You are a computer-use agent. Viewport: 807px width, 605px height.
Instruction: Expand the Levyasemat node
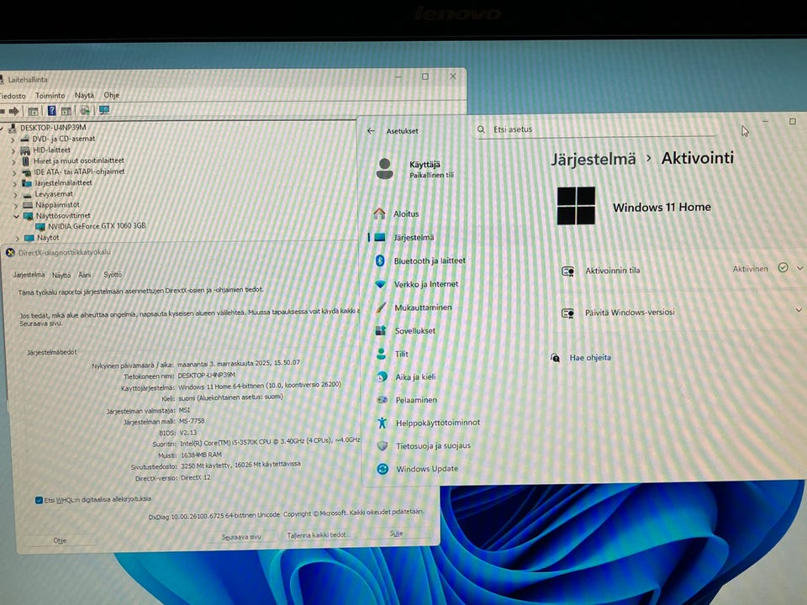coord(15,194)
